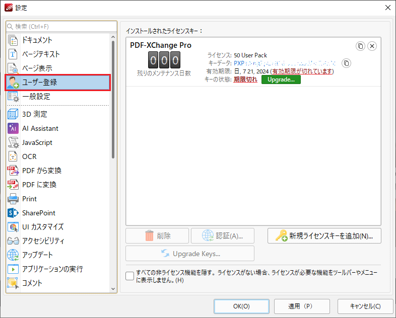
Task: Click the 適用 (P) button
Action: pos(302,306)
